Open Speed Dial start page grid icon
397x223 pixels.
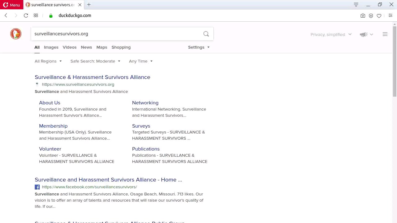pyautogui.click(x=36, y=15)
